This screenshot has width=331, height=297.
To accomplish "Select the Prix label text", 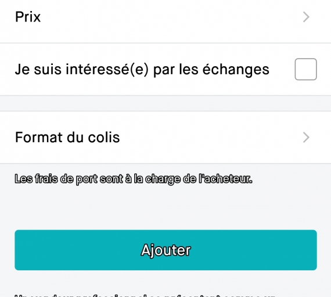I will click(x=28, y=17).
